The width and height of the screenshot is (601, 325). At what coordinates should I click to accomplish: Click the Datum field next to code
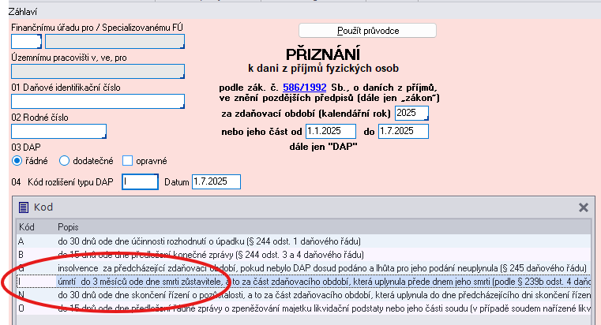coord(216,182)
